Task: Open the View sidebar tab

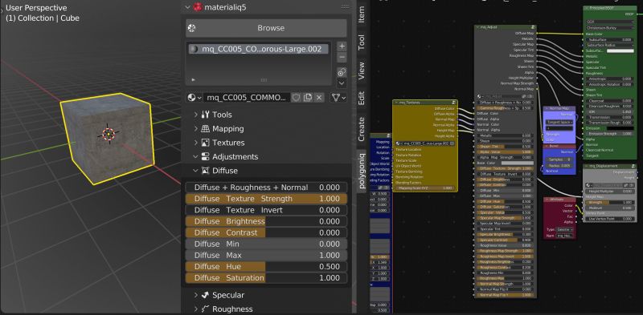Action: pos(361,71)
